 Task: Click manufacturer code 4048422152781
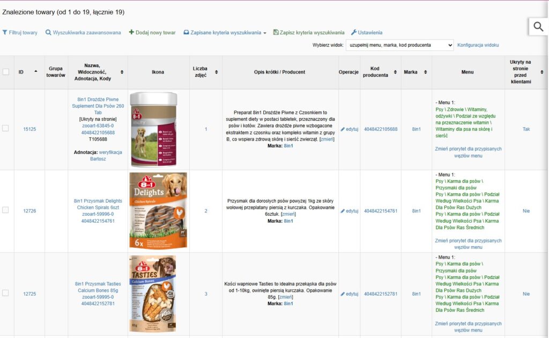click(381, 294)
